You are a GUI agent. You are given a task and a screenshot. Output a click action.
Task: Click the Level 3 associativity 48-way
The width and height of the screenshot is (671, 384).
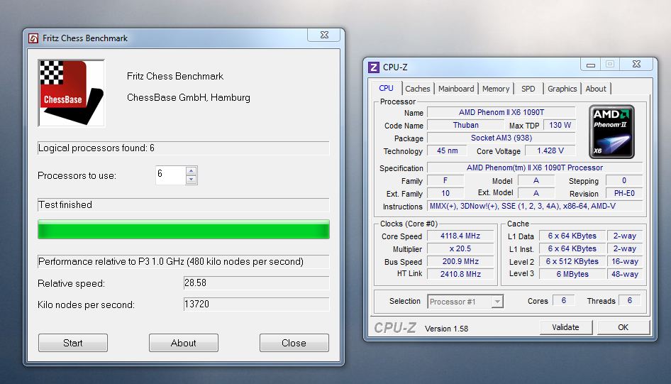[624, 274]
